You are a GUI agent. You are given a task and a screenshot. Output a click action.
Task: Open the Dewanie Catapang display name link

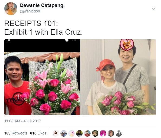tap(42, 5)
